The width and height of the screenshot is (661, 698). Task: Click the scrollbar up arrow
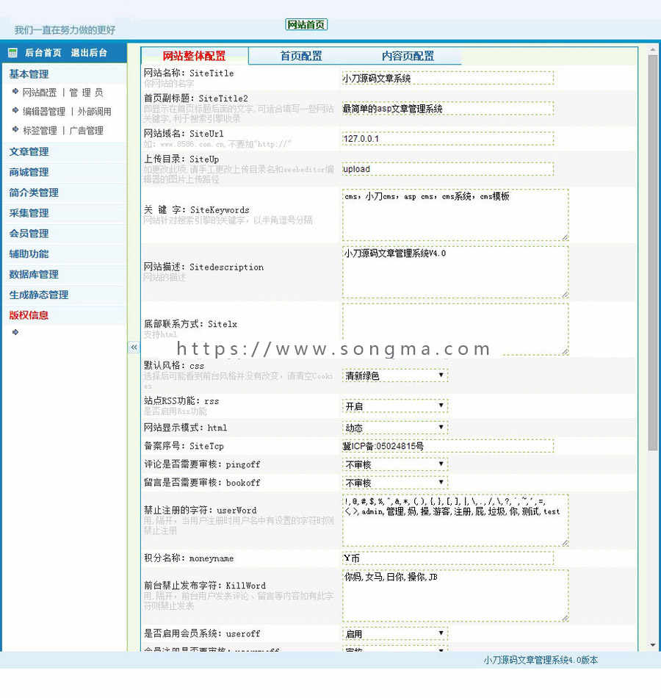652,49
